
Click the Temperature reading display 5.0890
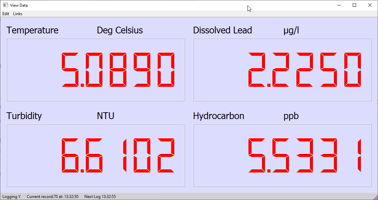[x=96, y=69]
